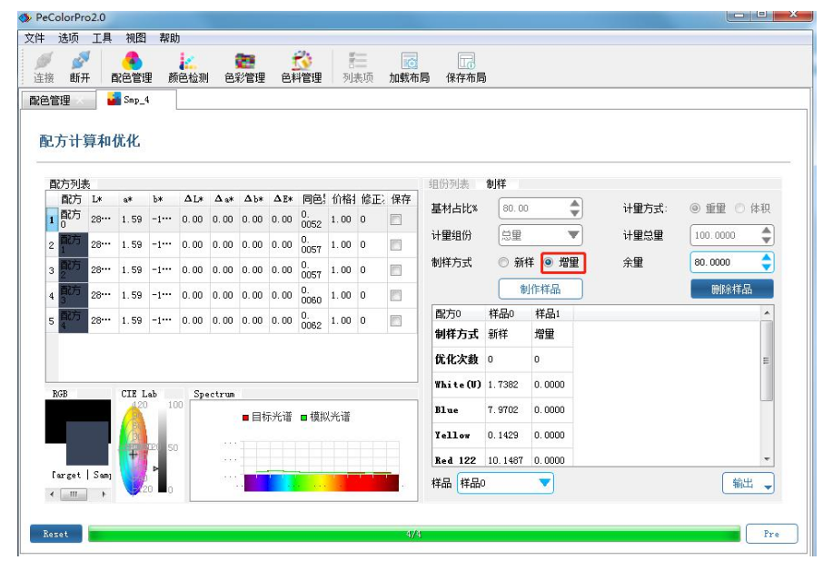Image resolution: width=833 pixels, height=570 pixels.
Task: Click the Sample color swatch in RGB panel
Action: (x=87, y=444)
